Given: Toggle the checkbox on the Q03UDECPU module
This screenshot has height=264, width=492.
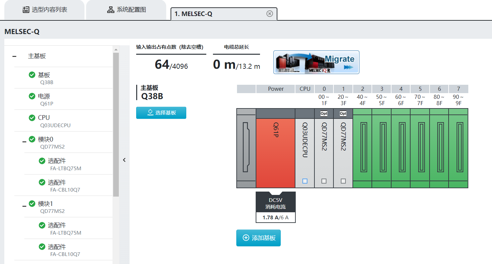Looking at the screenshot, I should pyautogui.click(x=305, y=181).
